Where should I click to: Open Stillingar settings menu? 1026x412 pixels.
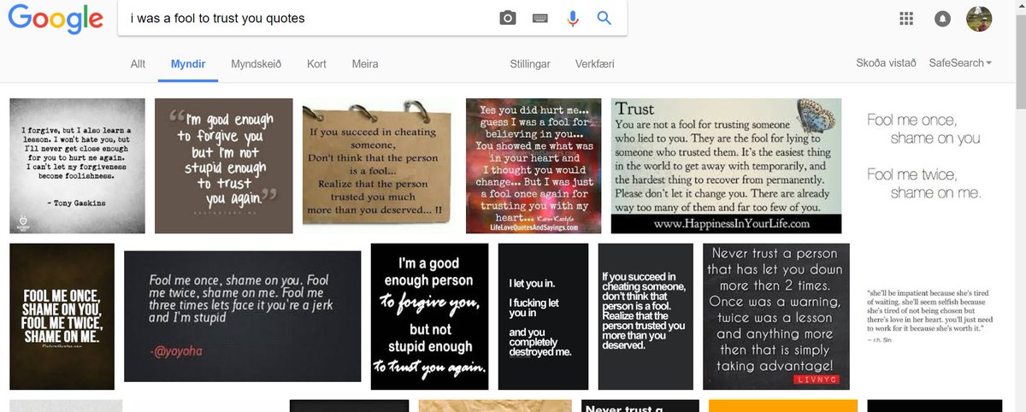tap(530, 64)
